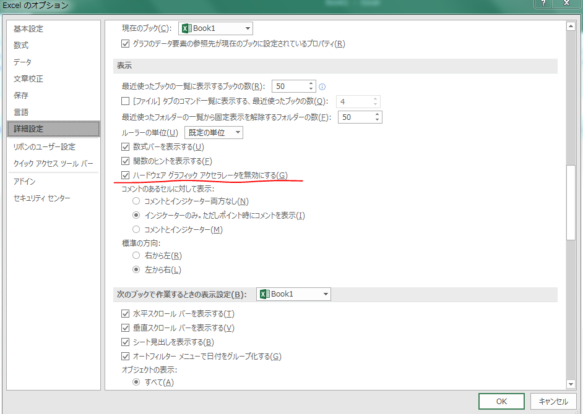Toggle 垂直スクロール バーを表示する checkbox
The width and height of the screenshot is (583, 414).
coord(125,328)
